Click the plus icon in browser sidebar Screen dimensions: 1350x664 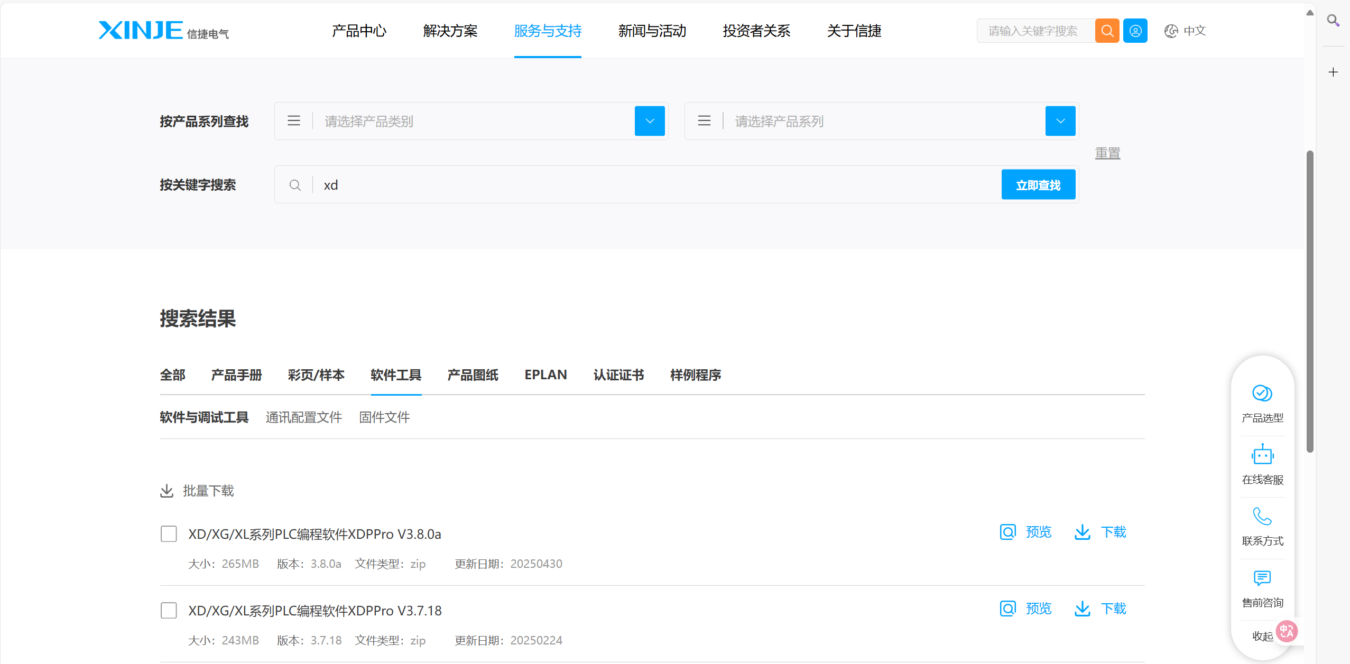click(1333, 72)
